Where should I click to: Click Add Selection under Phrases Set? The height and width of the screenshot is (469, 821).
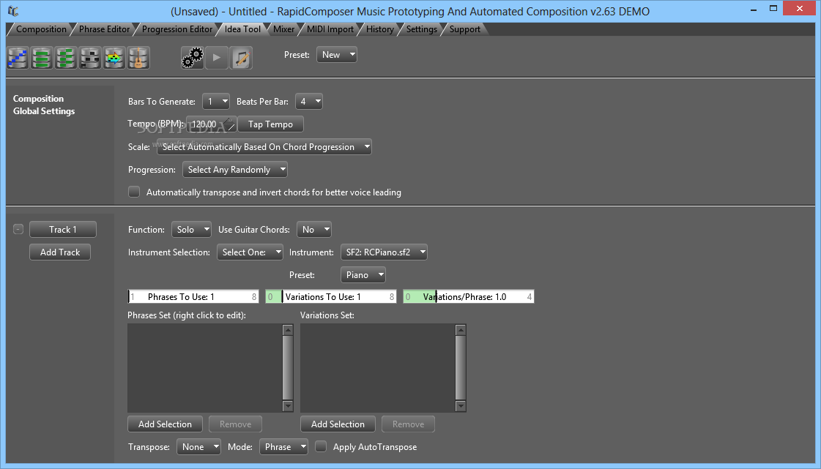pos(165,424)
